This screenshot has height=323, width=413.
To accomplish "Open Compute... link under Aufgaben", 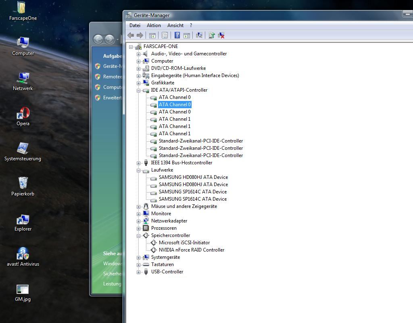I will tap(113, 87).
